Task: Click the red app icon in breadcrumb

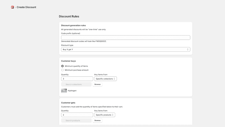Action: tap(12, 7)
